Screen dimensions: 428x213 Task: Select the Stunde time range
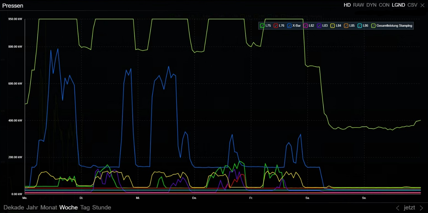(101, 207)
